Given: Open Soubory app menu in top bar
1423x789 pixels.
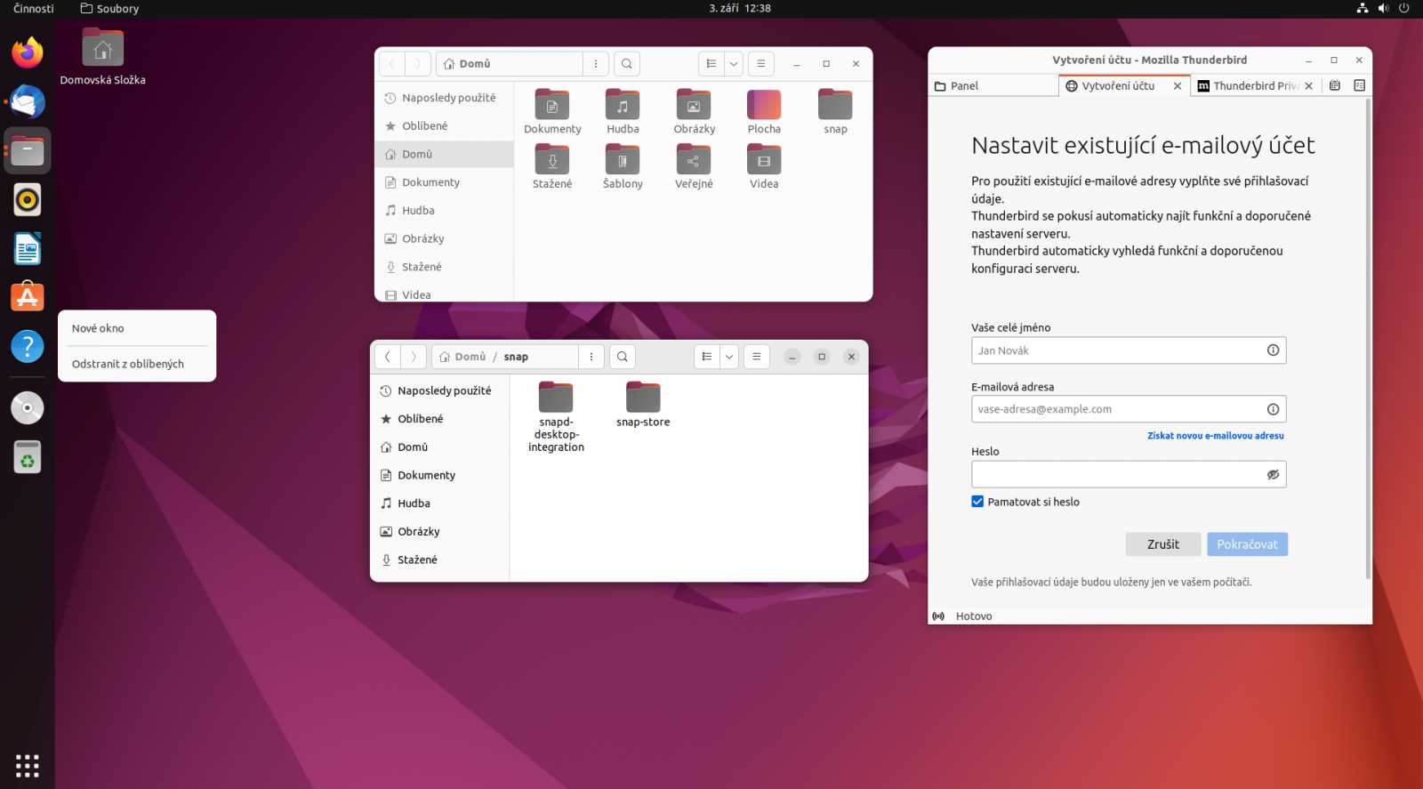Looking at the screenshot, I should point(109,8).
